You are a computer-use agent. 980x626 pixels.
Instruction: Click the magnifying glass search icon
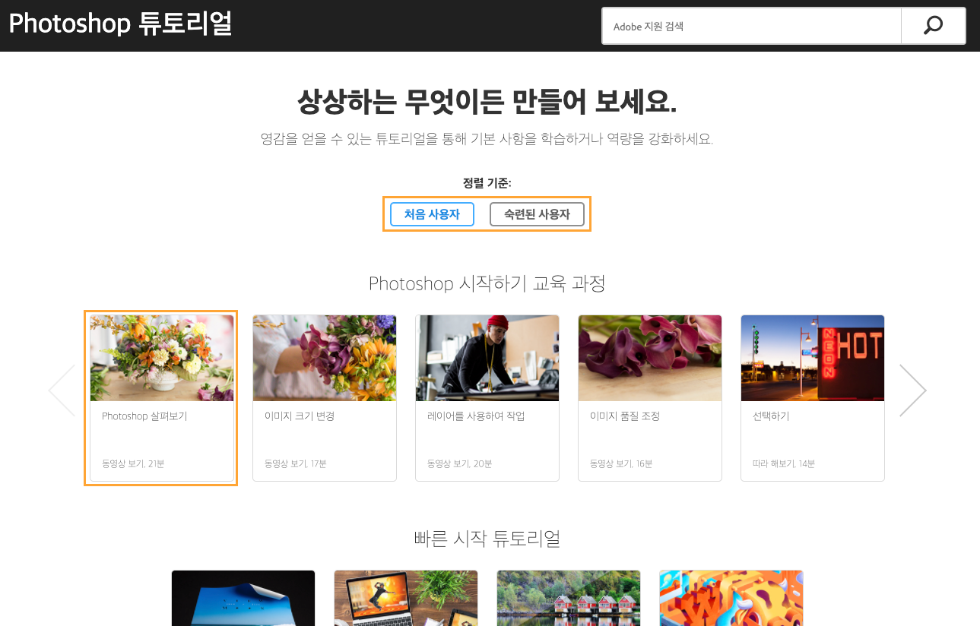click(933, 26)
